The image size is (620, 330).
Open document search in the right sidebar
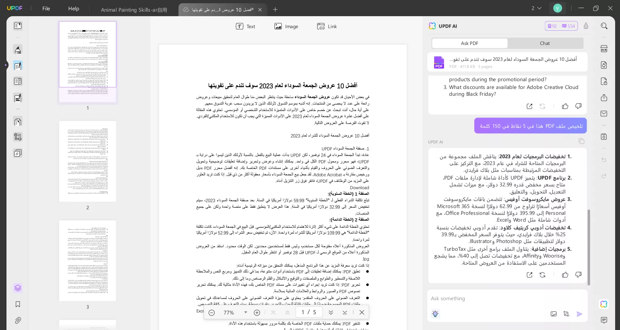[x=604, y=26]
